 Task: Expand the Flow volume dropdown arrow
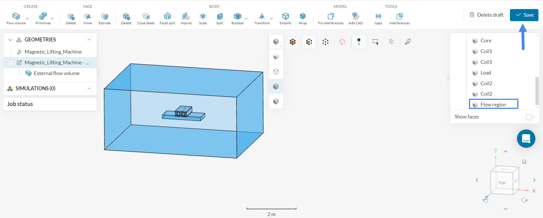(x=27, y=19)
